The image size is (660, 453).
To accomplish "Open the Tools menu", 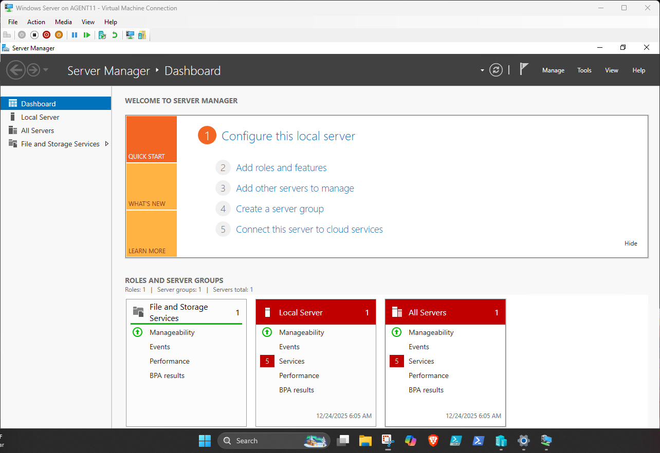I will pos(584,70).
